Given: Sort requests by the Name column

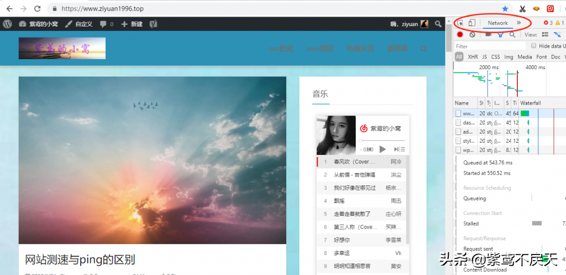Looking at the screenshot, I should click(x=465, y=103).
